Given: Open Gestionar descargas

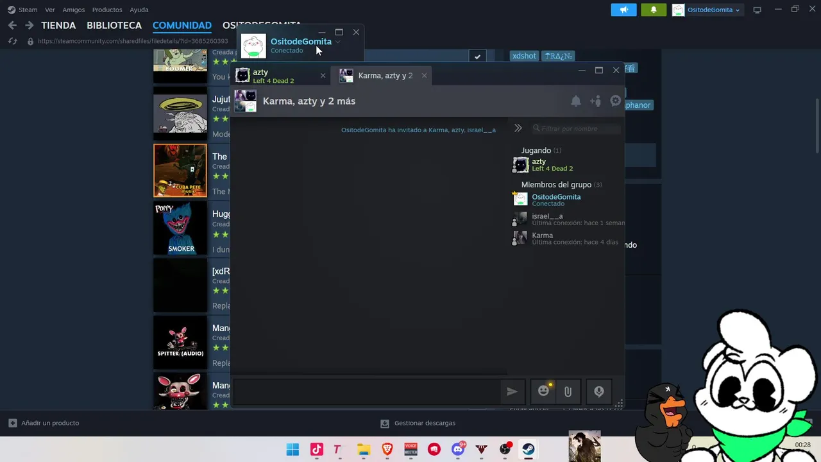Looking at the screenshot, I should tap(418, 423).
